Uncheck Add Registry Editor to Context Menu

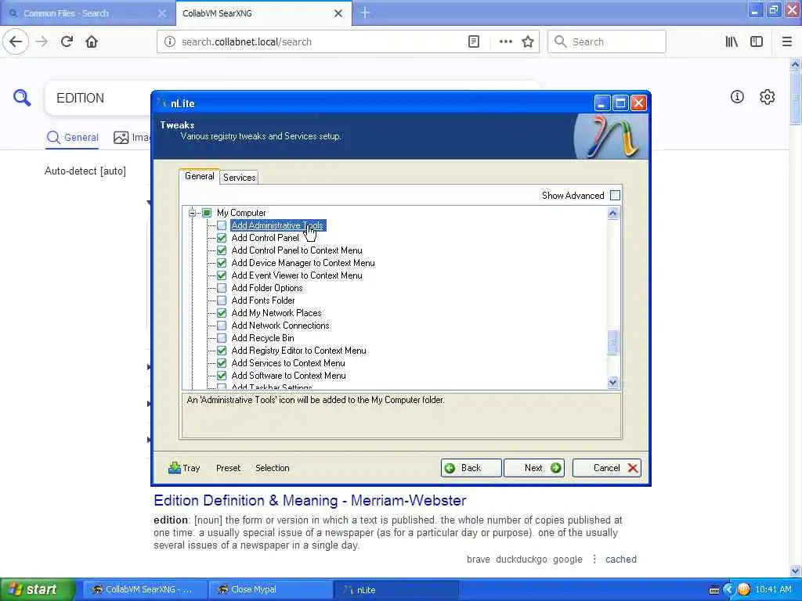click(222, 351)
